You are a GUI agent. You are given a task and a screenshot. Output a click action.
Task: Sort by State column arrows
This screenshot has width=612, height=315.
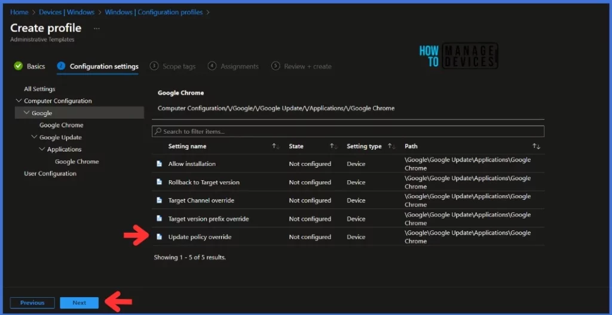[333, 146]
